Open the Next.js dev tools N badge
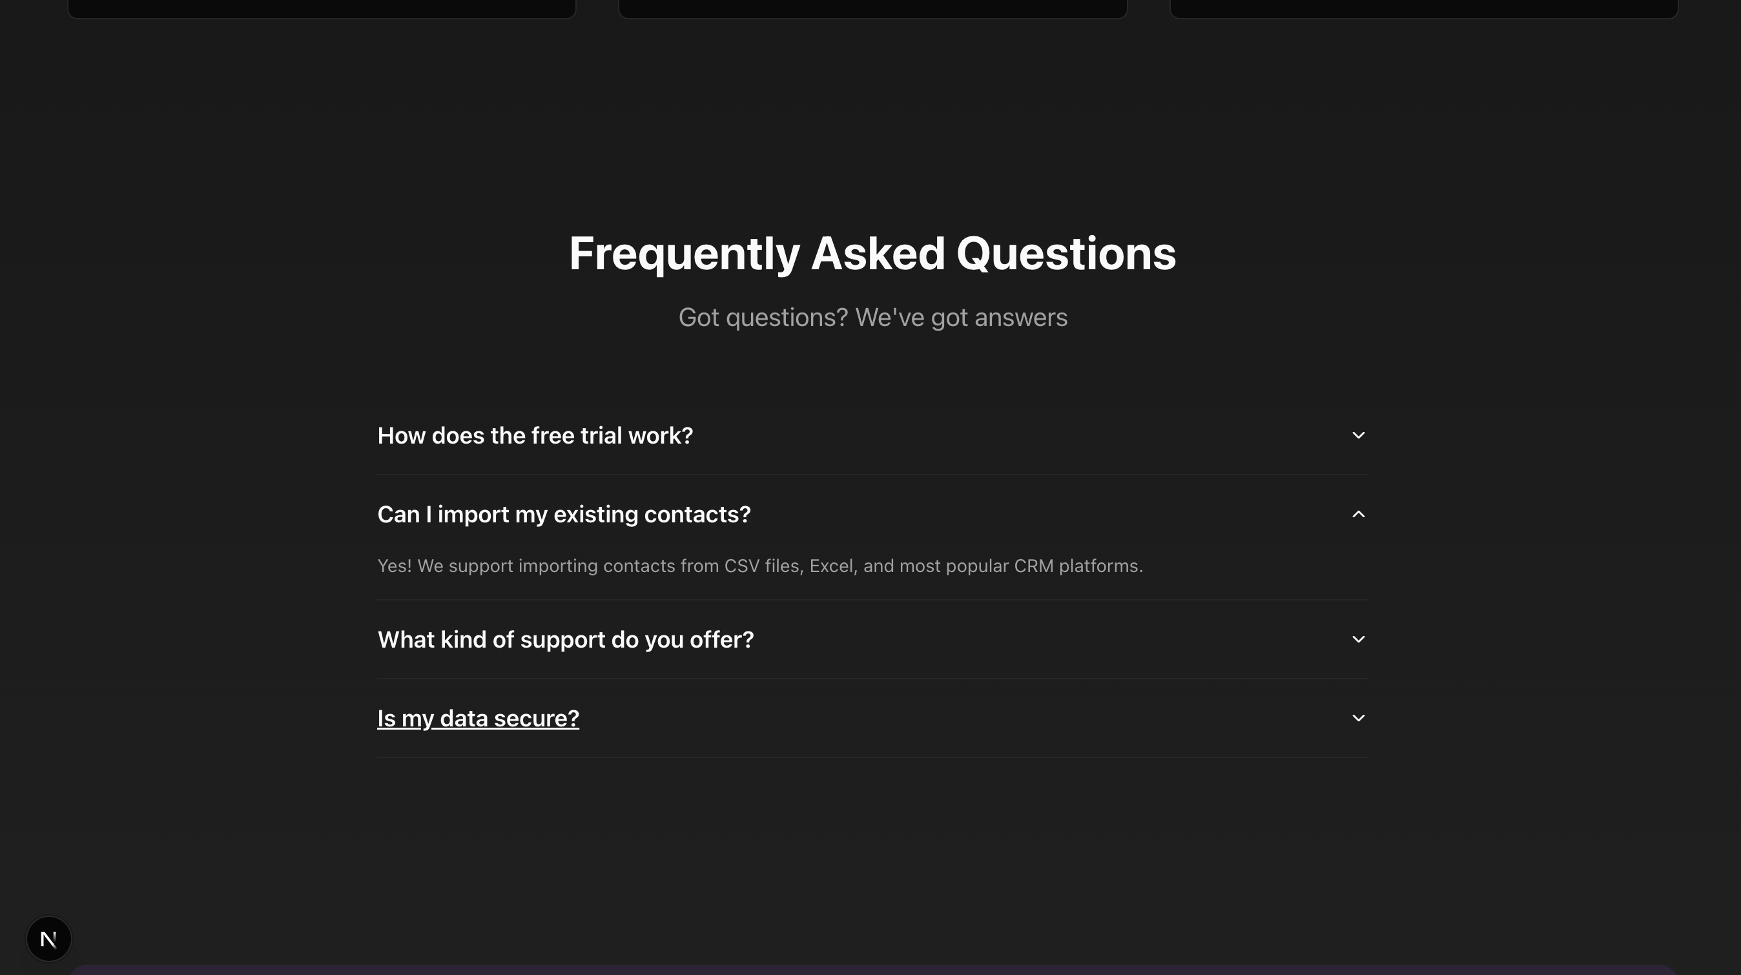 coord(48,938)
